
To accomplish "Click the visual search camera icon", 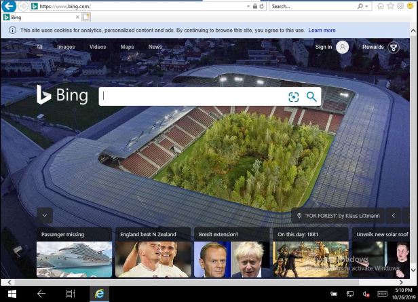I will (293, 96).
